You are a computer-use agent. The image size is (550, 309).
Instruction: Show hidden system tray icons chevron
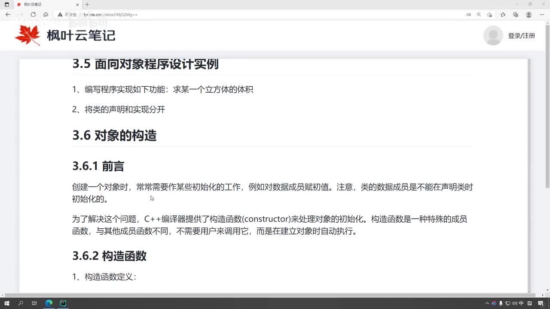(487, 303)
